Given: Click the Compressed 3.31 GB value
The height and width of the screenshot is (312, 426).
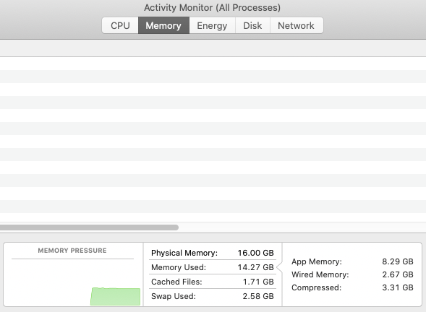Looking at the screenshot, I should pos(398,287).
